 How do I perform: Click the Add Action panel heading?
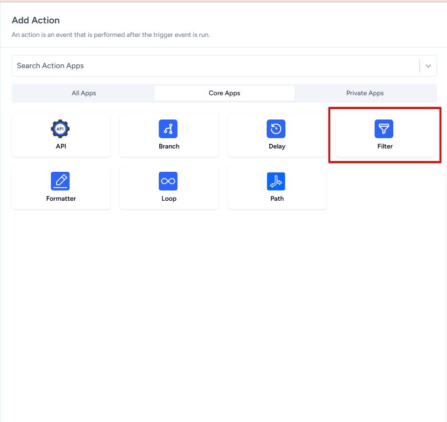(35, 21)
